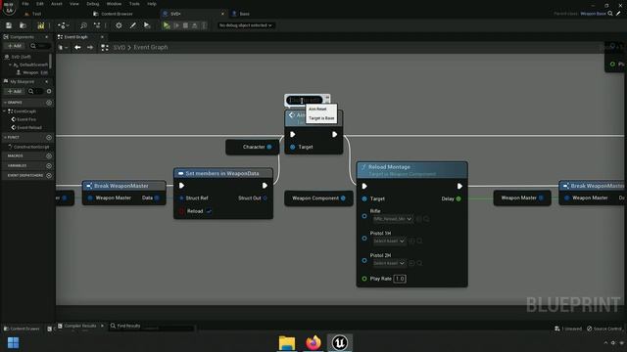This screenshot has width=627, height=352.
Task: Select the Event Graph tab
Action: coord(76,37)
